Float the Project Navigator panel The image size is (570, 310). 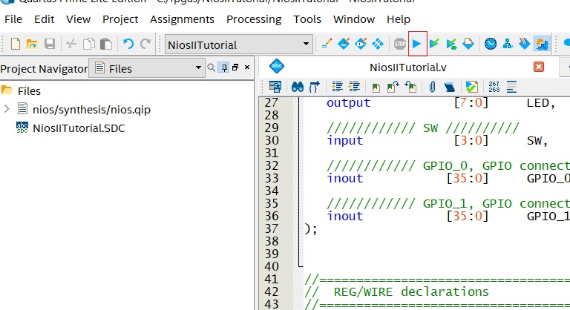235,67
